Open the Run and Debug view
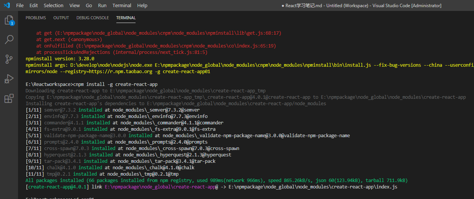The width and height of the screenshot is (474, 199). [9, 79]
